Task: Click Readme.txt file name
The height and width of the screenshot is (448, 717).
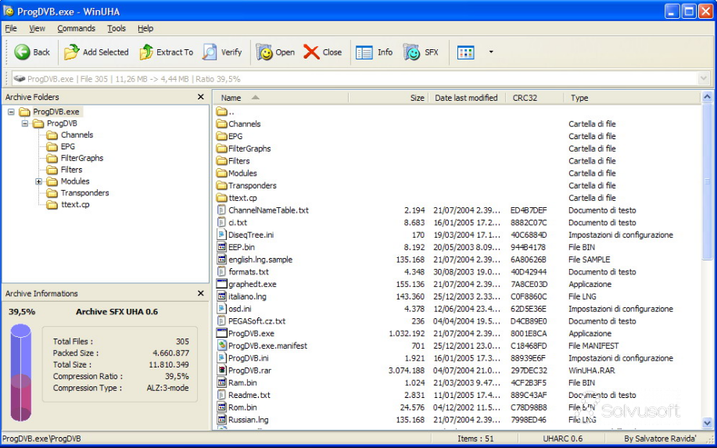Action: [249, 396]
